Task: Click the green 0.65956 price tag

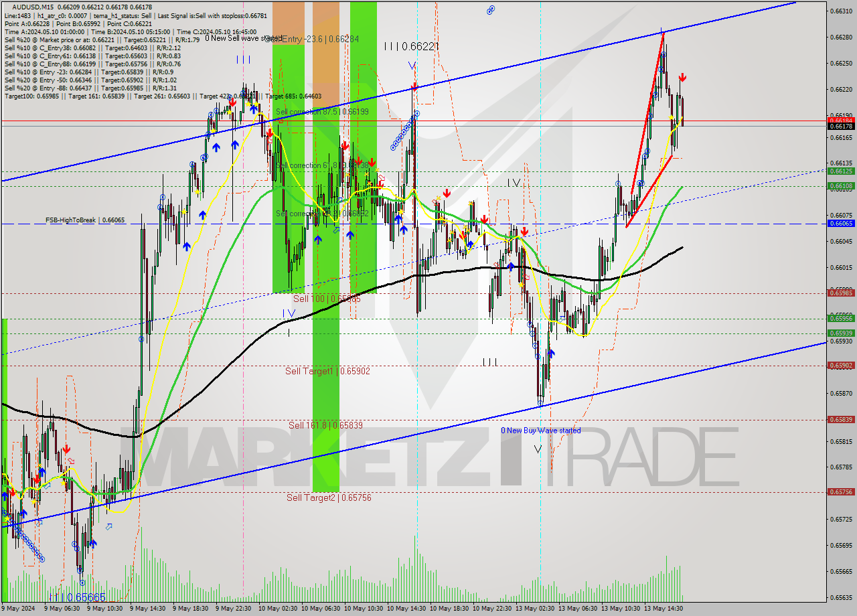Action: click(x=841, y=319)
